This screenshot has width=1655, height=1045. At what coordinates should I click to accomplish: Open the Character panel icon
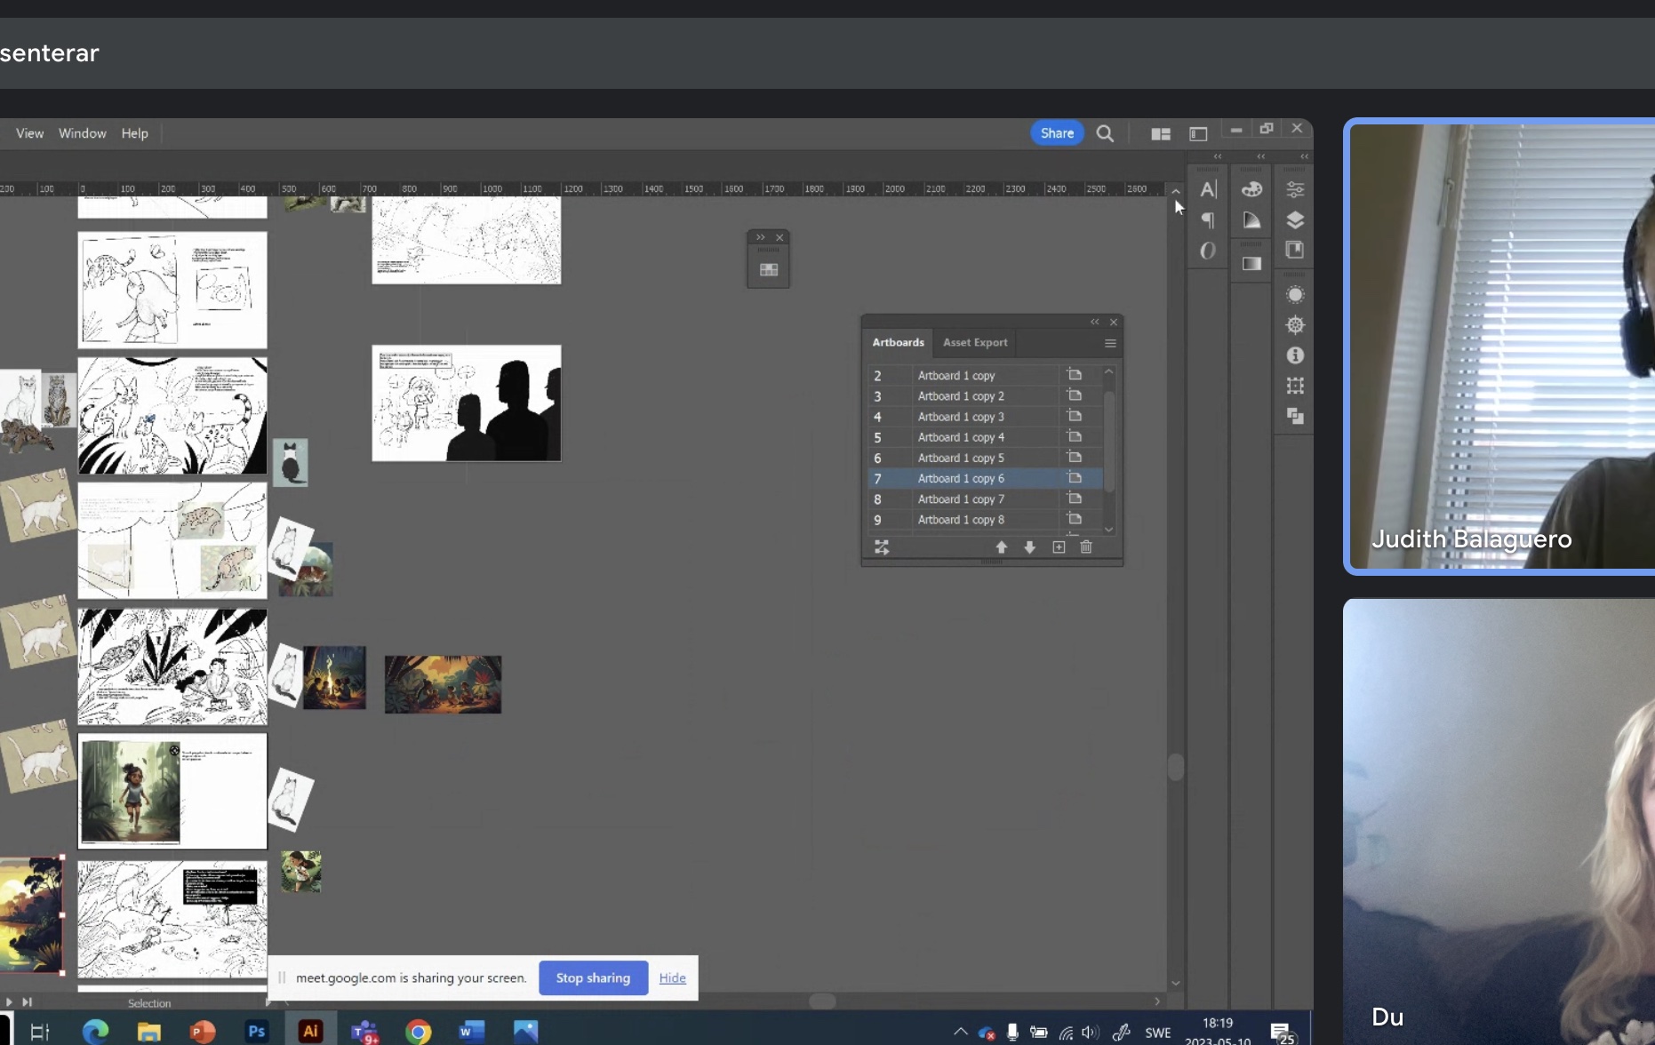(x=1208, y=189)
